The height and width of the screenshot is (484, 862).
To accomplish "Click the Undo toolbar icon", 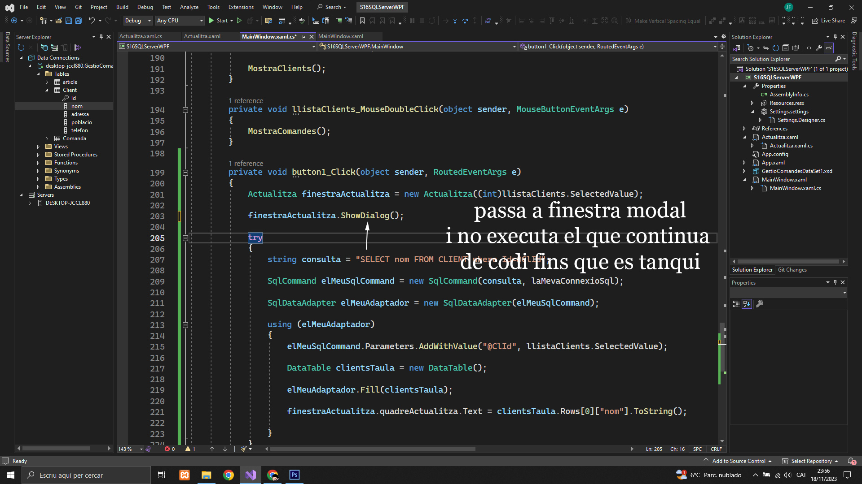I will (x=92, y=21).
